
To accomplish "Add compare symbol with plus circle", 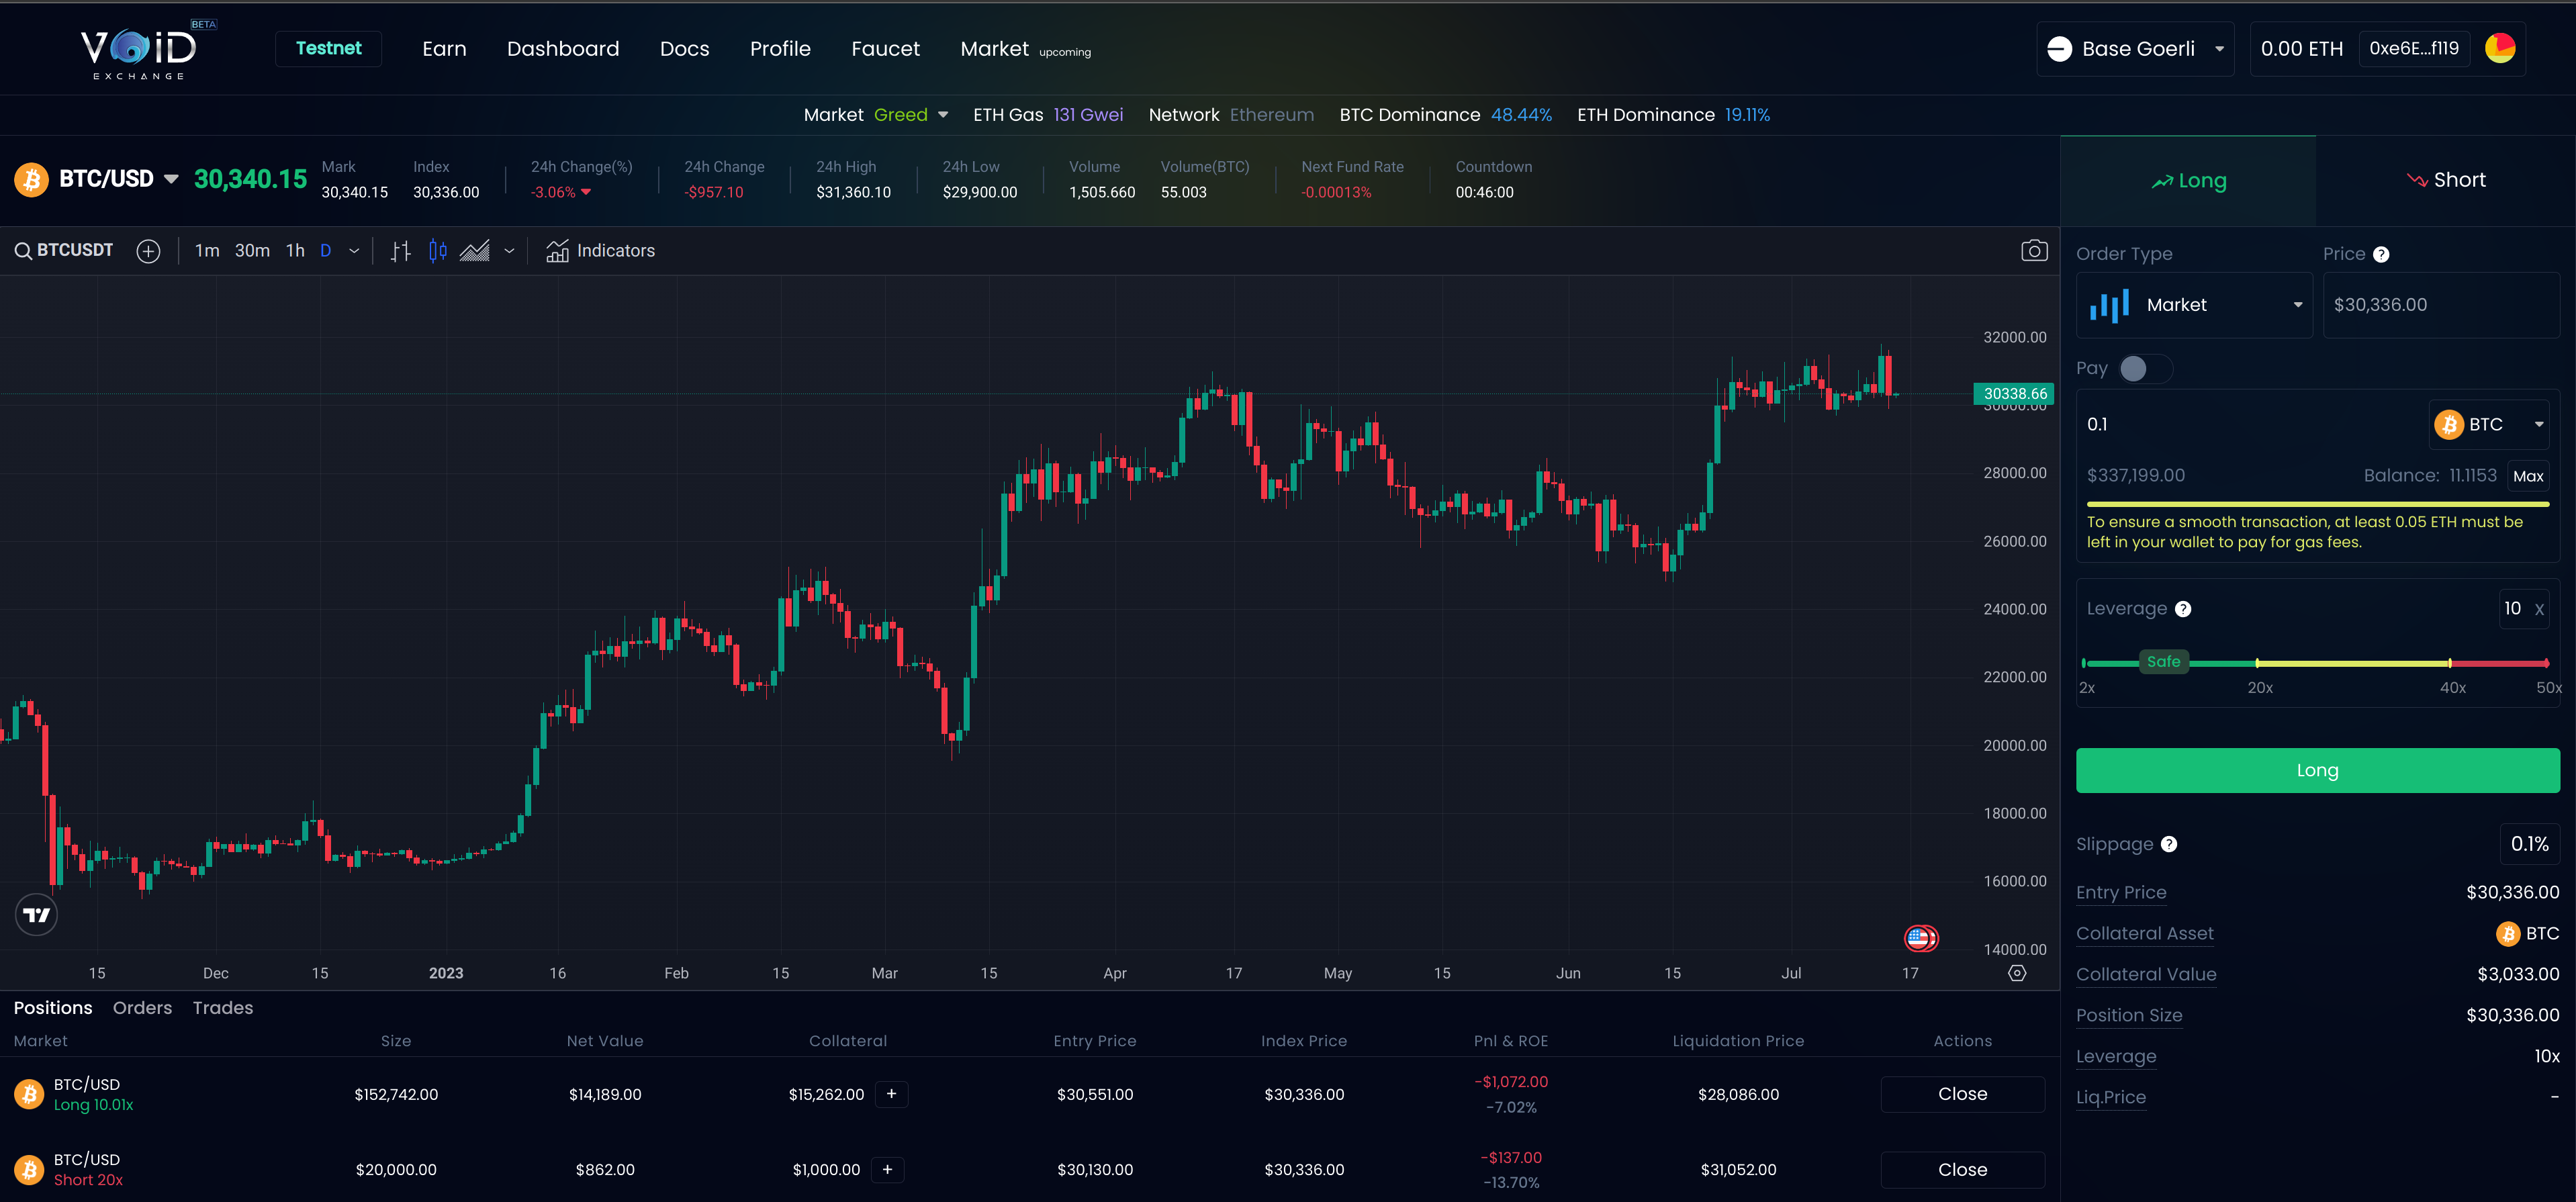I will pos(148,251).
